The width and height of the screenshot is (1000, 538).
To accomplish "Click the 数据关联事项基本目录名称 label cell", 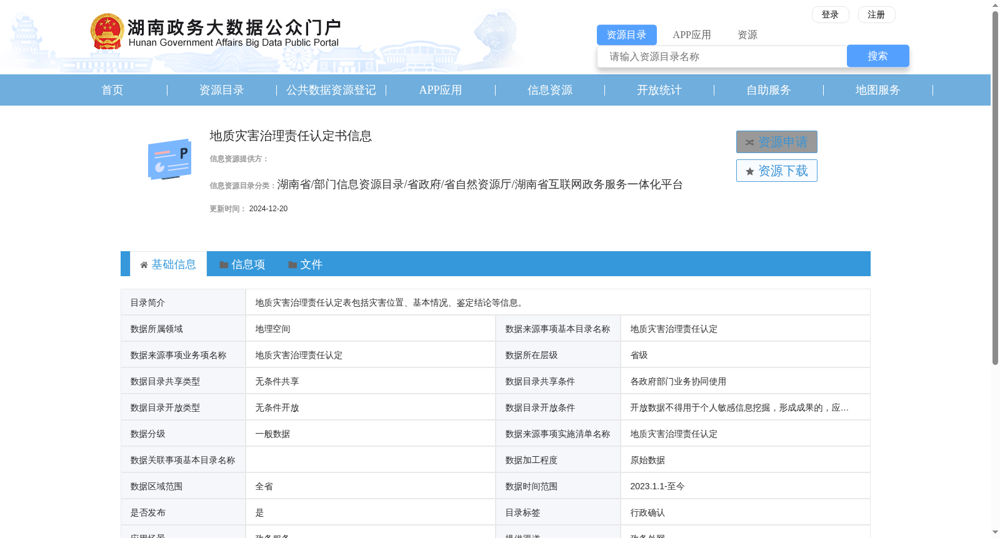I will coord(183,460).
